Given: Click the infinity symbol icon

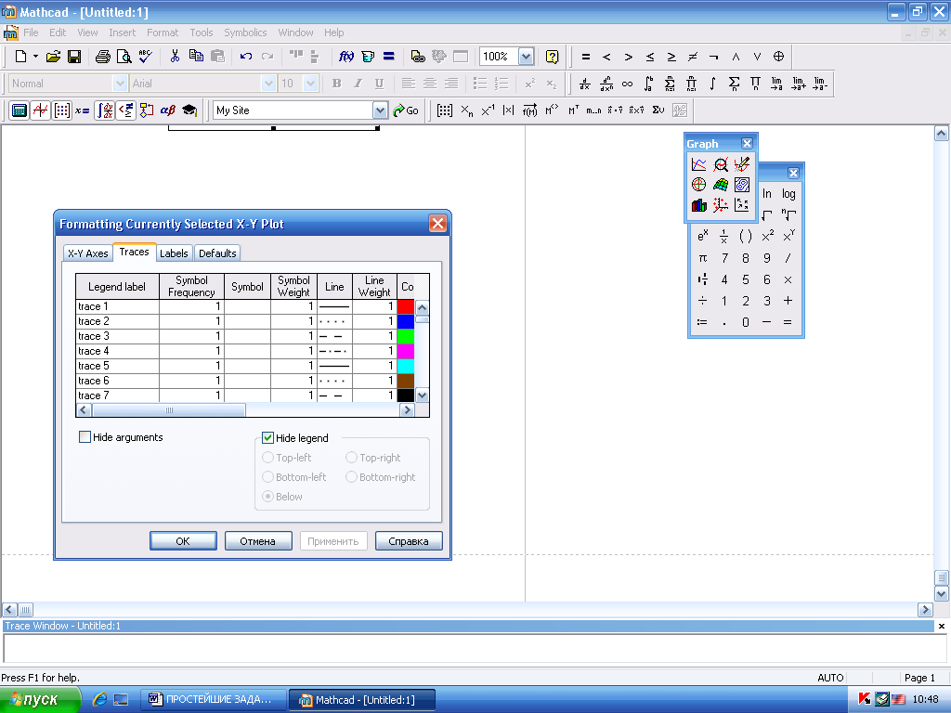Looking at the screenshot, I should (x=627, y=84).
